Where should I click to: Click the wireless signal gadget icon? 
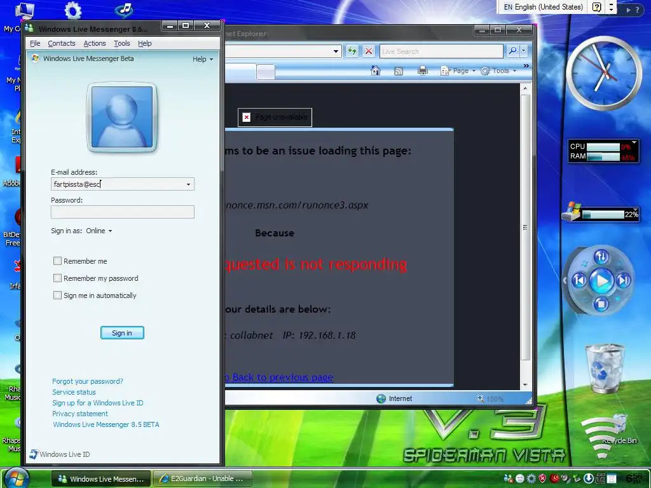tap(603, 436)
